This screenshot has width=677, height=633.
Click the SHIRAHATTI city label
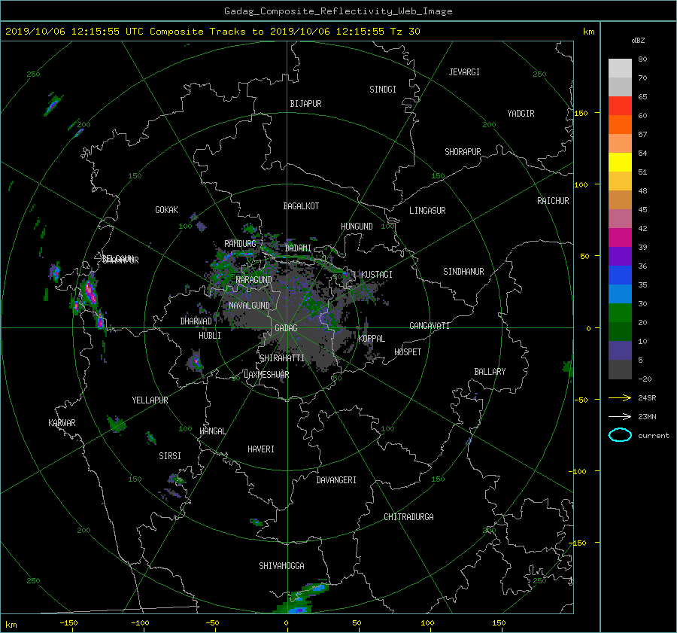(x=282, y=358)
